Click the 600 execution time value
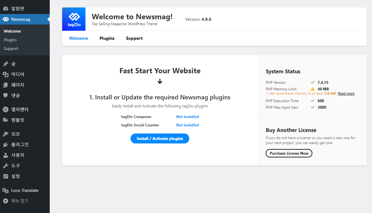This screenshot has height=213, width=372. [321, 101]
